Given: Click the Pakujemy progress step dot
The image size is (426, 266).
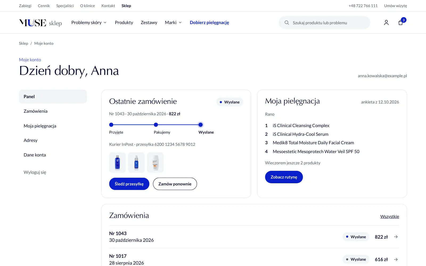Looking at the screenshot, I should (156, 125).
